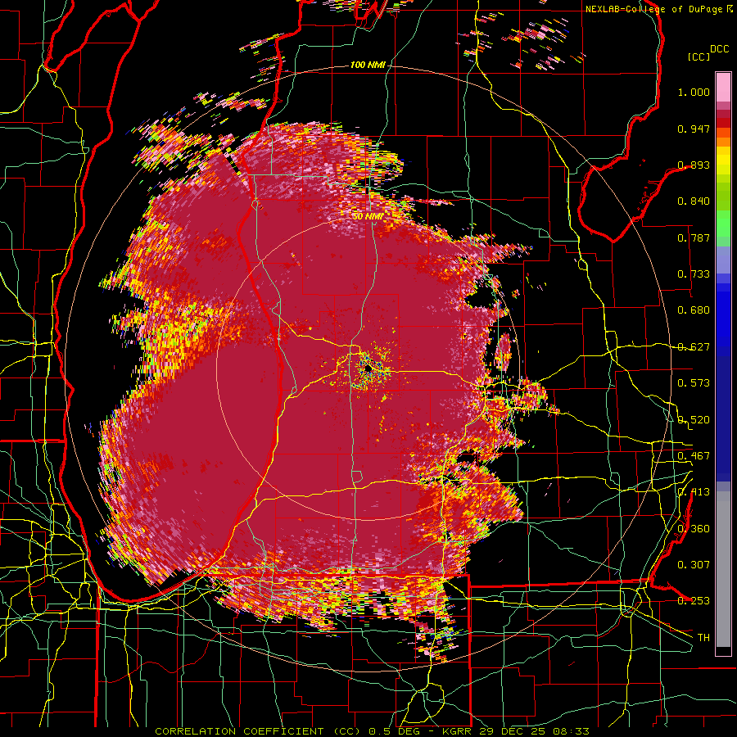The height and width of the screenshot is (737, 737).
Task: Pick the 0.840 legend value
Action: click(x=694, y=201)
